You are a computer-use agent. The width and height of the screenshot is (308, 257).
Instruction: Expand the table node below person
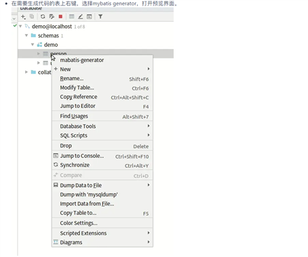click(x=39, y=63)
